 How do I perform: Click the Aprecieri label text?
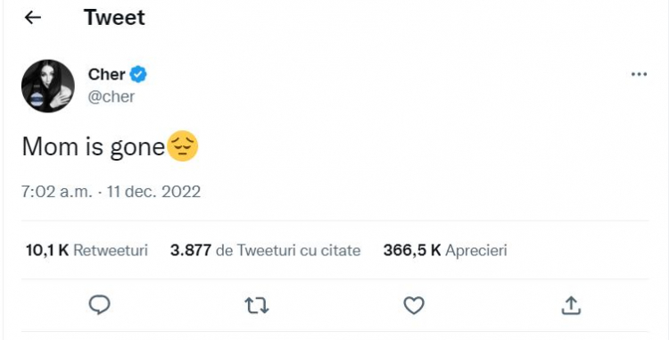(476, 251)
